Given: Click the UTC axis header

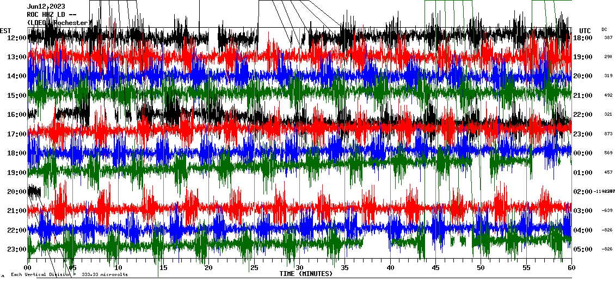Looking at the screenshot, I should tap(585, 30).
